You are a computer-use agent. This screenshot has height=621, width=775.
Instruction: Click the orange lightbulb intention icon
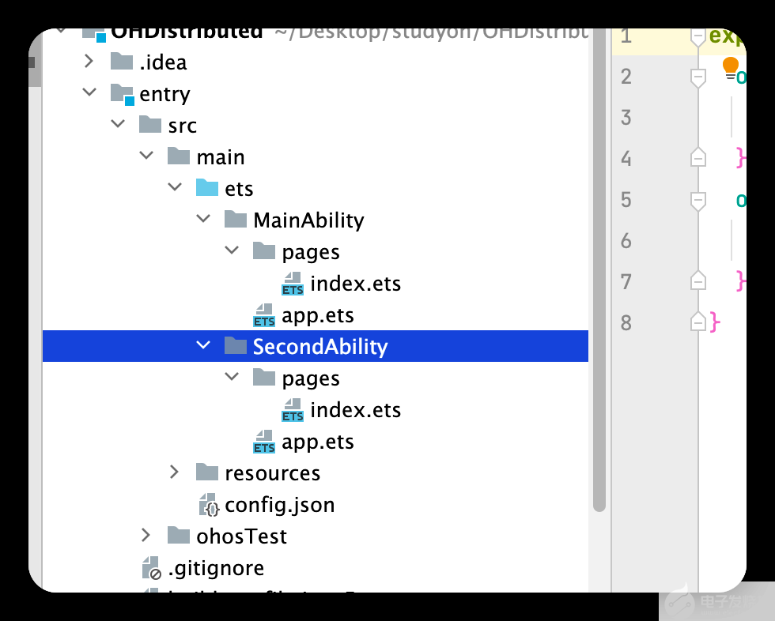[730, 68]
